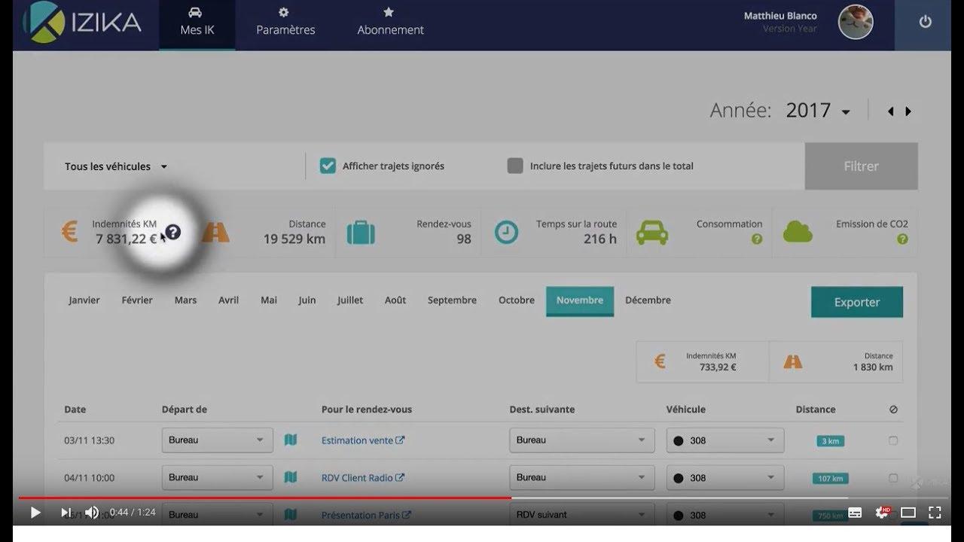The image size is (964, 542).
Task: Tick ignore checkbox on 03/11 13:30 row
Action: [893, 440]
